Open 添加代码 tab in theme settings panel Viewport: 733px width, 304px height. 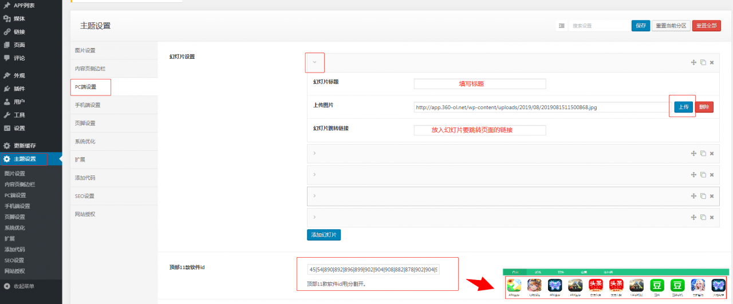[x=114, y=178]
